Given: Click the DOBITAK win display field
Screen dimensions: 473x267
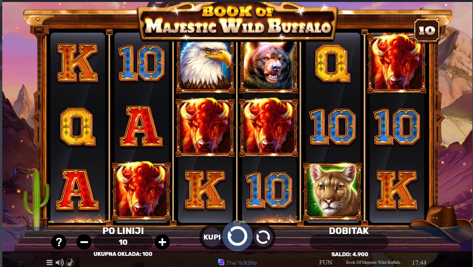Looking at the screenshot, I should (x=349, y=242).
